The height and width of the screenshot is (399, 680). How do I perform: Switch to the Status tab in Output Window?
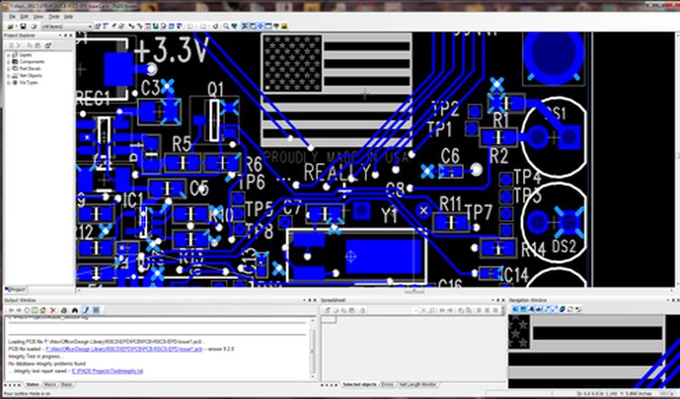pyautogui.click(x=32, y=385)
